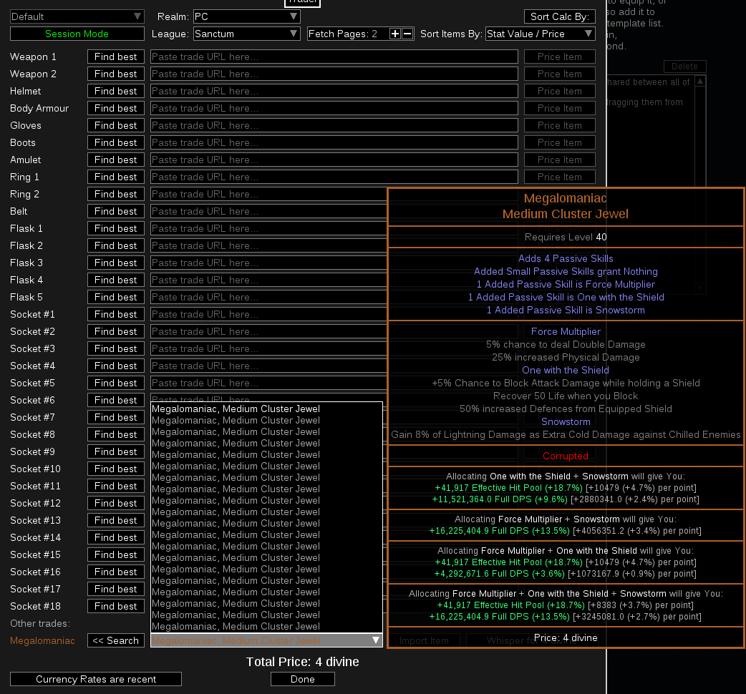
Task: Click Find best for Socket #7
Action: (115, 417)
